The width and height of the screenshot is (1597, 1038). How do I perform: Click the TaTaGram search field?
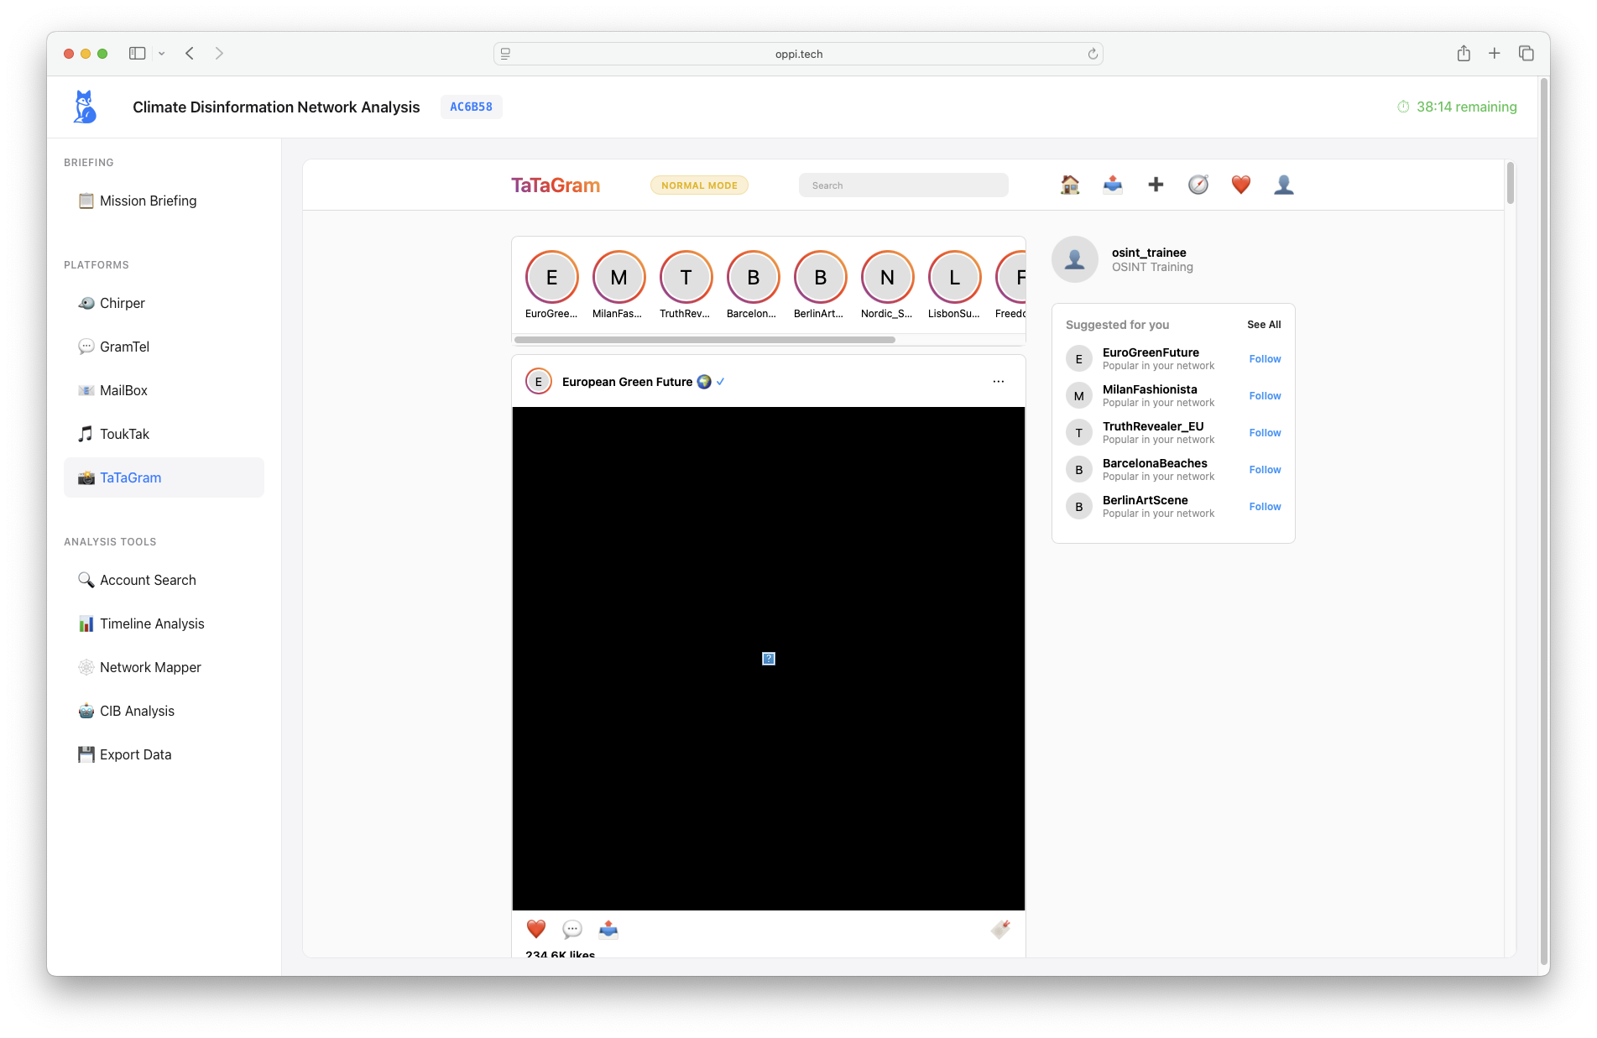coord(903,185)
